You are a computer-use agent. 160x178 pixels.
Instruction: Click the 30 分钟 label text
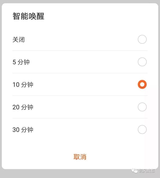click(23, 130)
